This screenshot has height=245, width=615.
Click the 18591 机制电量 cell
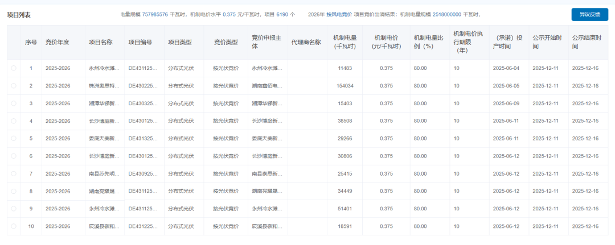(x=345, y=226)
